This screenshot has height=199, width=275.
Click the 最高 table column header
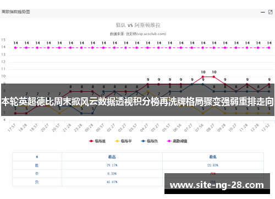(x=112, y=157)
